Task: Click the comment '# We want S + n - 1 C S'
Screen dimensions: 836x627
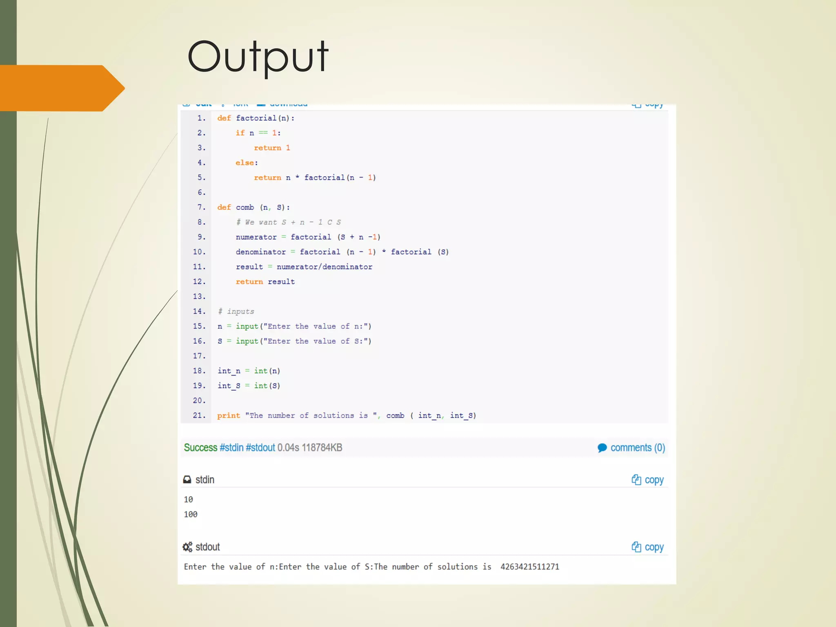Action: (289, 222)
